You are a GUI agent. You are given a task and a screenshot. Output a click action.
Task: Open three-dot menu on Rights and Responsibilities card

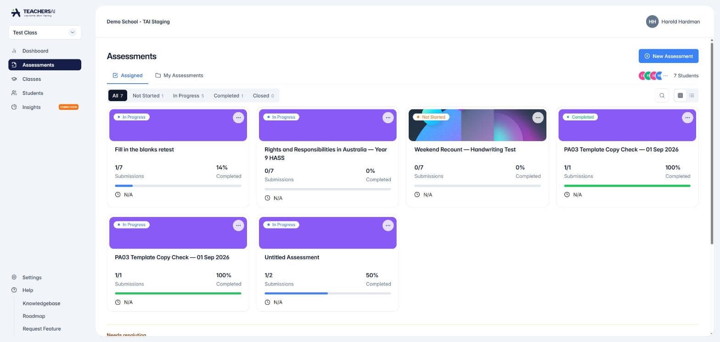coord(388,118)
